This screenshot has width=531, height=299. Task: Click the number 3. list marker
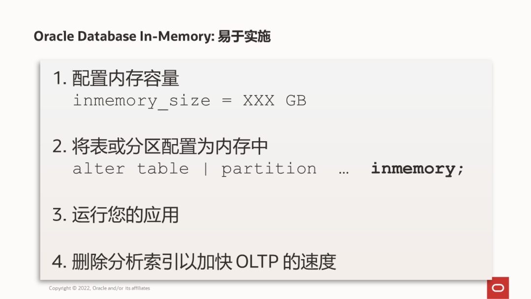point(59,215)
